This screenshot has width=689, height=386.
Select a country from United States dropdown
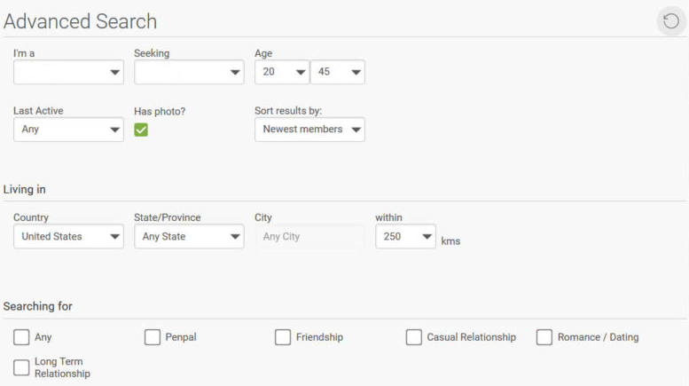click(68, 237)
